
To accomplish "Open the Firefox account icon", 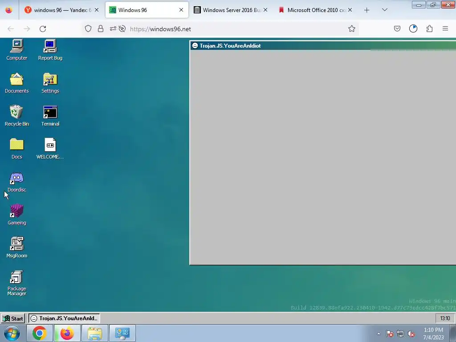I will 413,29.
